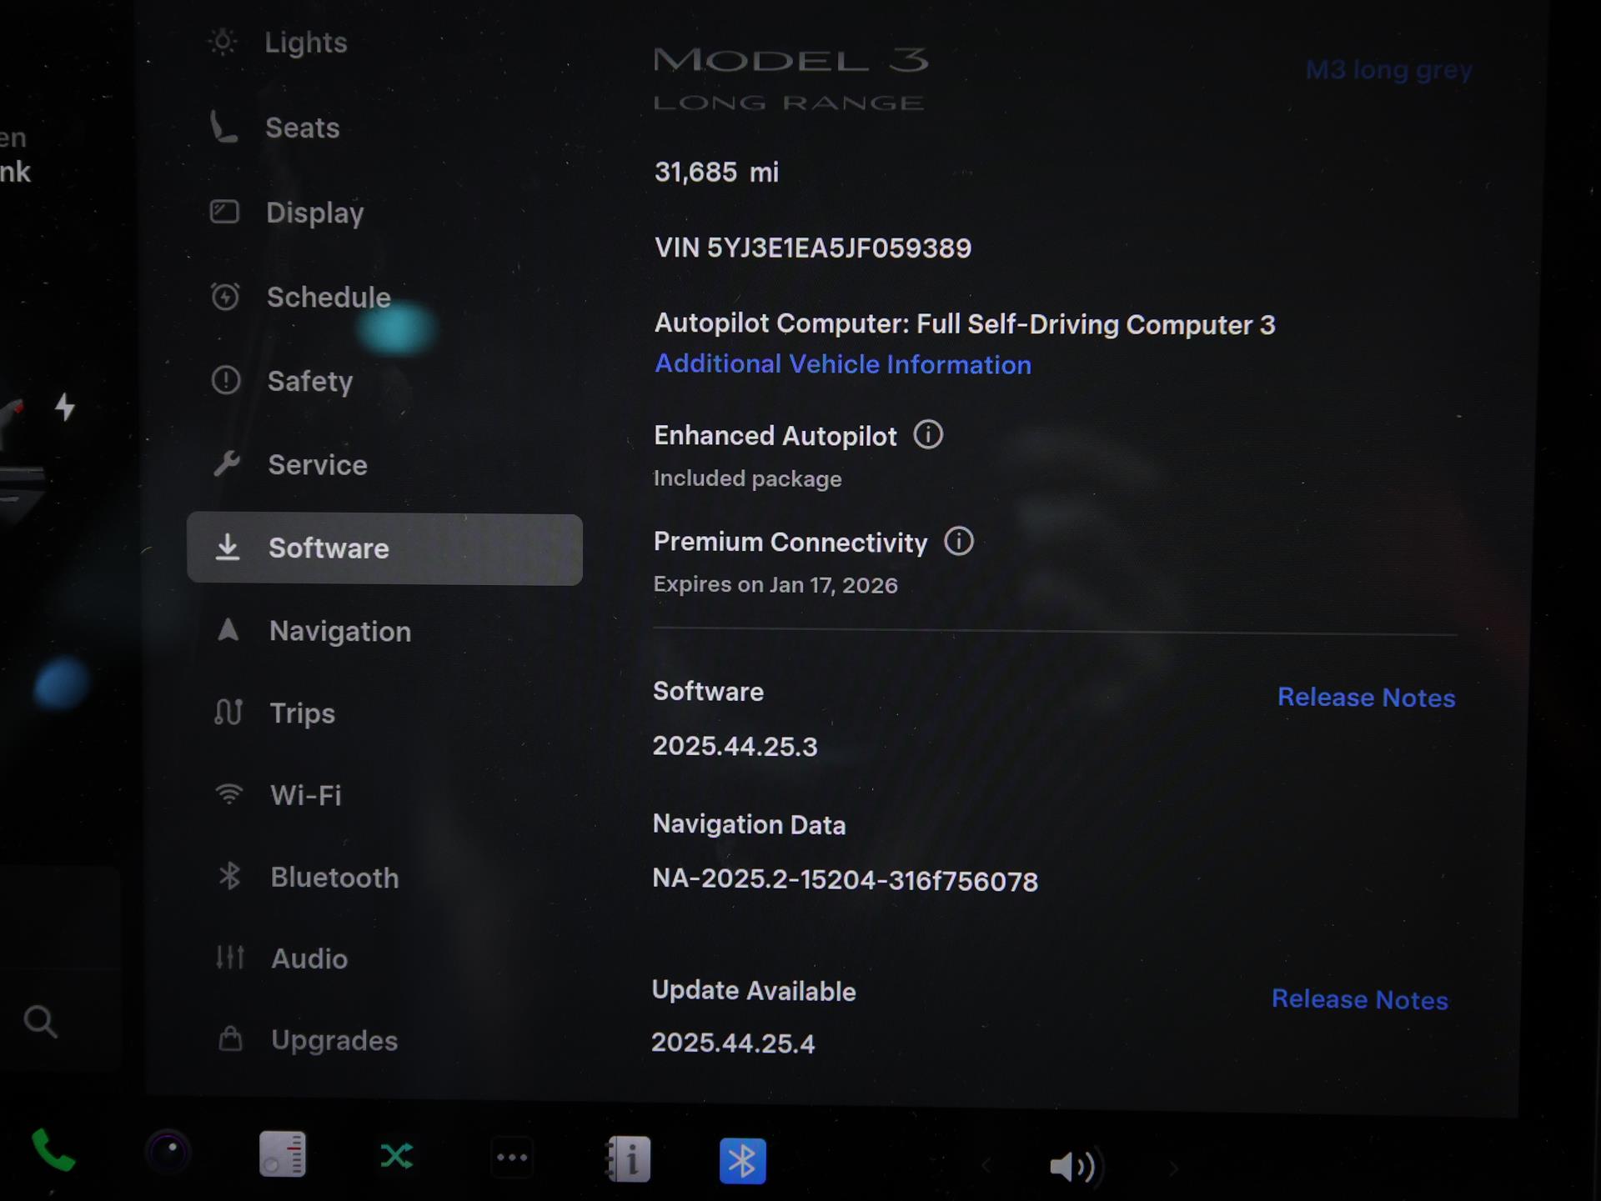The height and width of the screenshot is (1201, 1601).
Task: Open Additional Vehicle Information link
Action: coord(842,364)
